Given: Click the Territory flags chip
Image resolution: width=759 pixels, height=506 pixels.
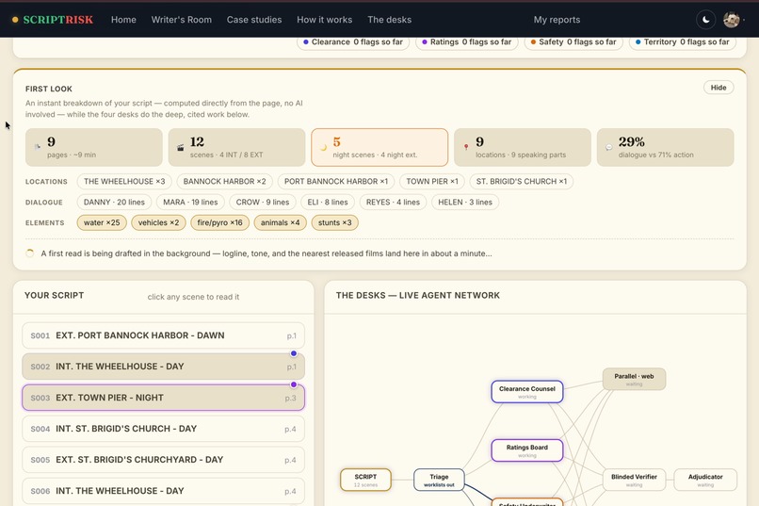Looking at the screenshot, I should tap(683, 42).
